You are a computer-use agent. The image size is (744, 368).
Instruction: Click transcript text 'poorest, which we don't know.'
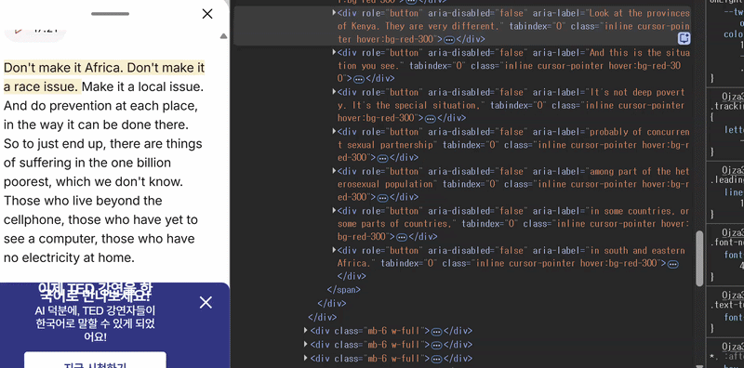(94, 181)
